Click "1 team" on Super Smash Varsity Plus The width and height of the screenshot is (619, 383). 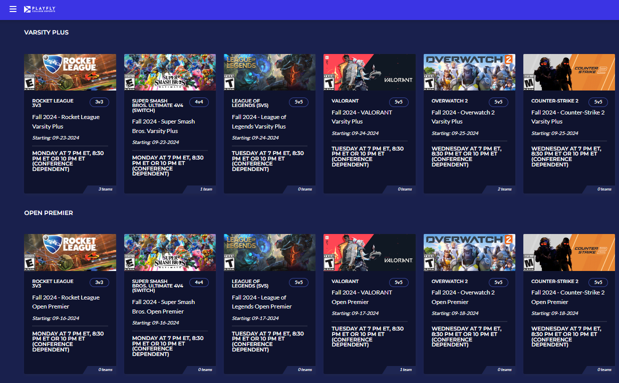[x=206, y=189]
